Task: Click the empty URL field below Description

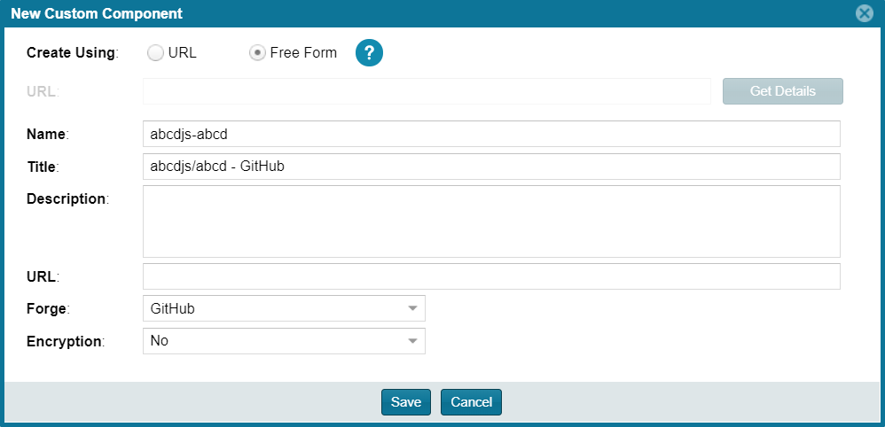Action: [491, 276]
